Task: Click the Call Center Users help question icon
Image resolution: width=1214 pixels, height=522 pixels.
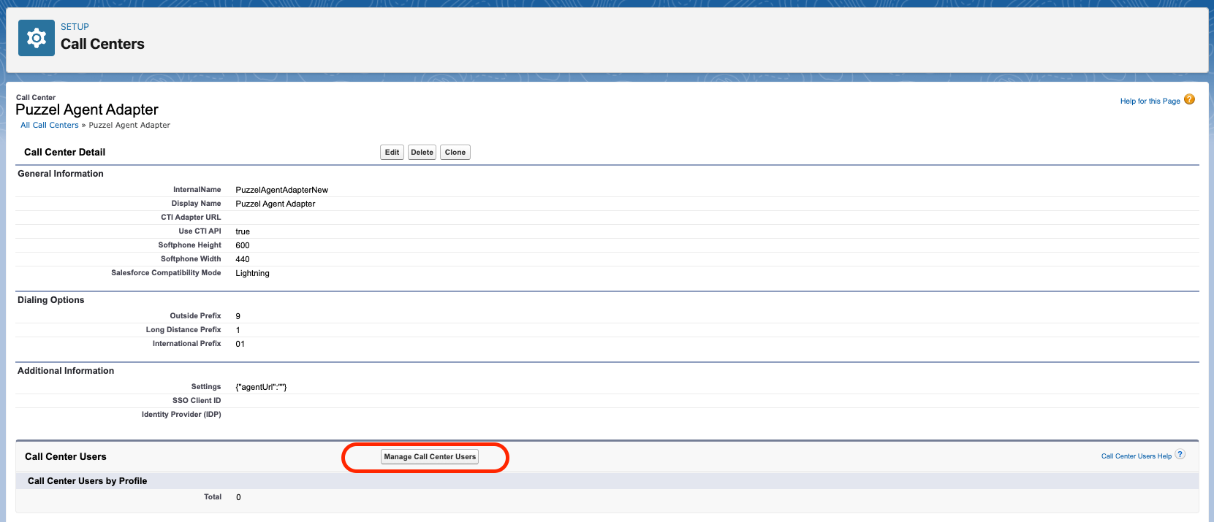Action: coord(1180,455)
